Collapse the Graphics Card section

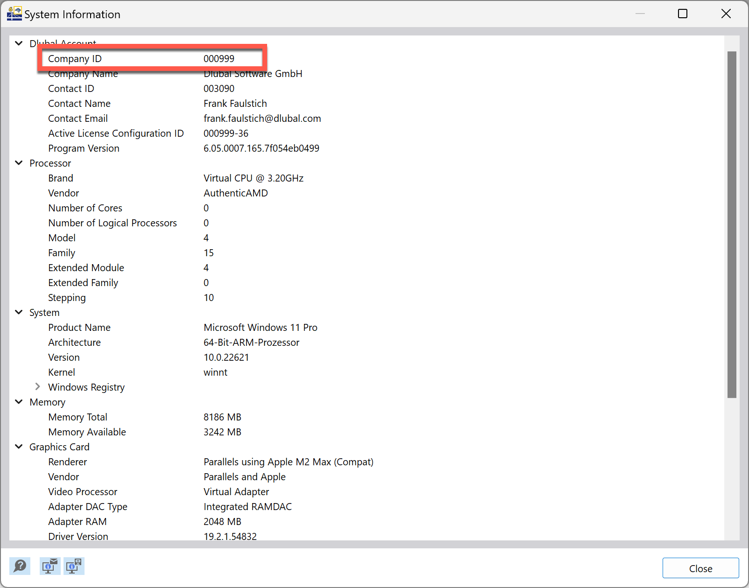(x=19, y=447)
